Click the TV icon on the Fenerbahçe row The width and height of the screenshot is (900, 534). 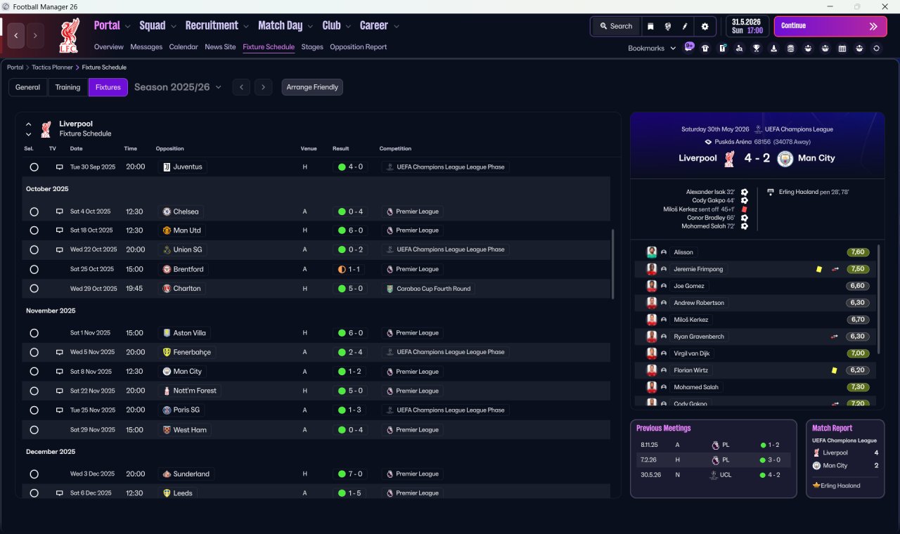tap(60, 352)
